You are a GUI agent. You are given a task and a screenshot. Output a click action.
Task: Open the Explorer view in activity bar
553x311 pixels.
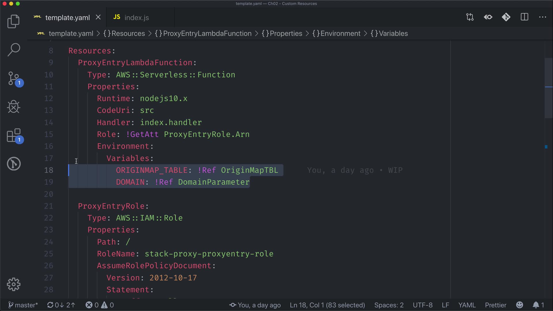pyautogui.click(x=13, y=21)
